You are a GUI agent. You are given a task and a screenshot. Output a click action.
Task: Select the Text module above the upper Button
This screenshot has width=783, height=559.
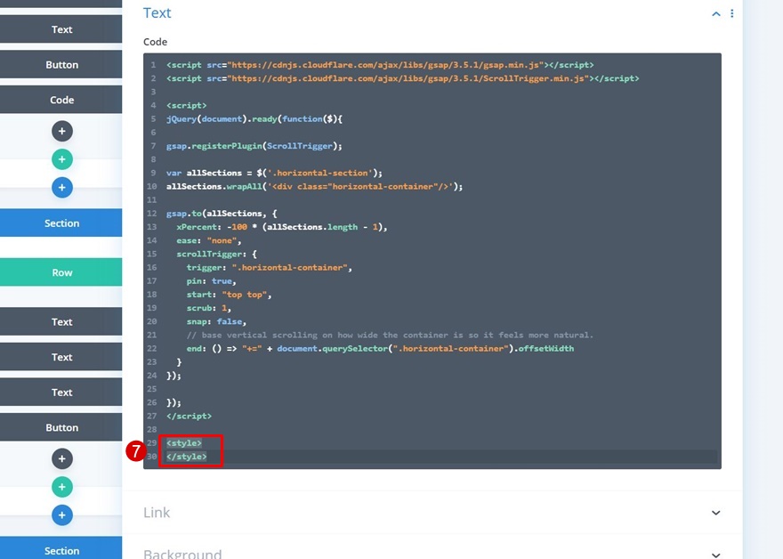click(61, 29)
